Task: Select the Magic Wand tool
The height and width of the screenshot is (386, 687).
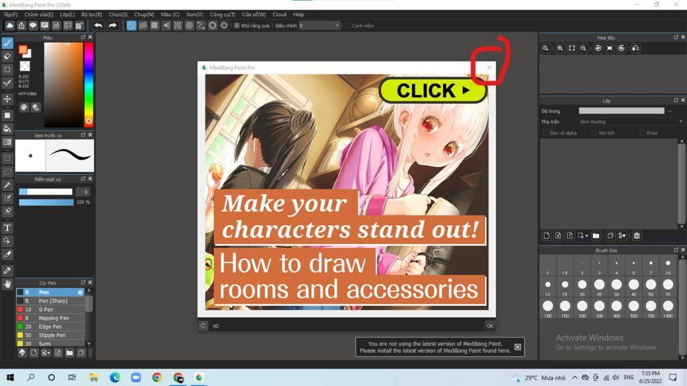Action: tap(7, 185)
